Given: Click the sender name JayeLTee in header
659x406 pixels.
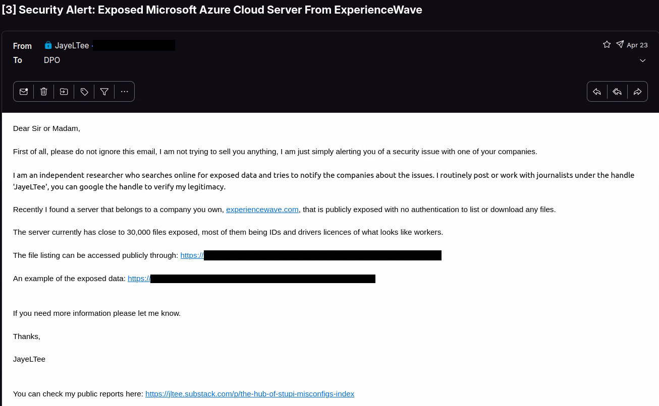Looking at the screenshot, I should click(72, 45).
